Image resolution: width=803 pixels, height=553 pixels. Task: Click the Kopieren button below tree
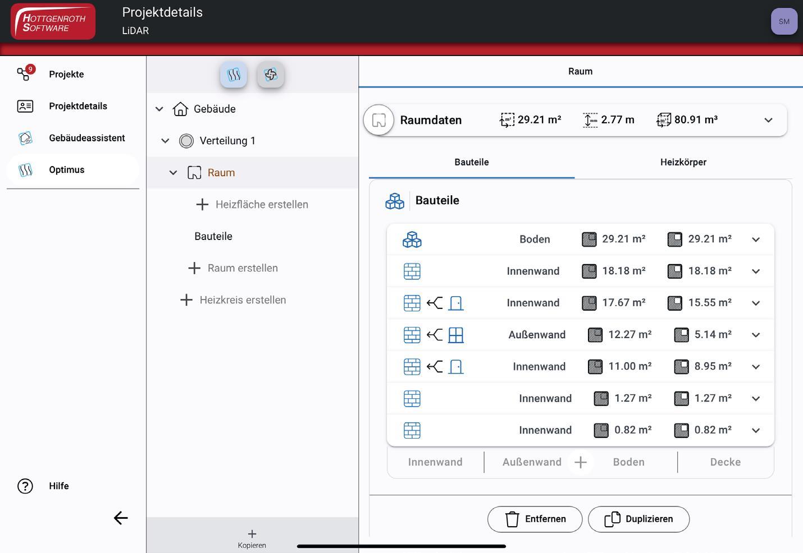click(x=252, y=539)
